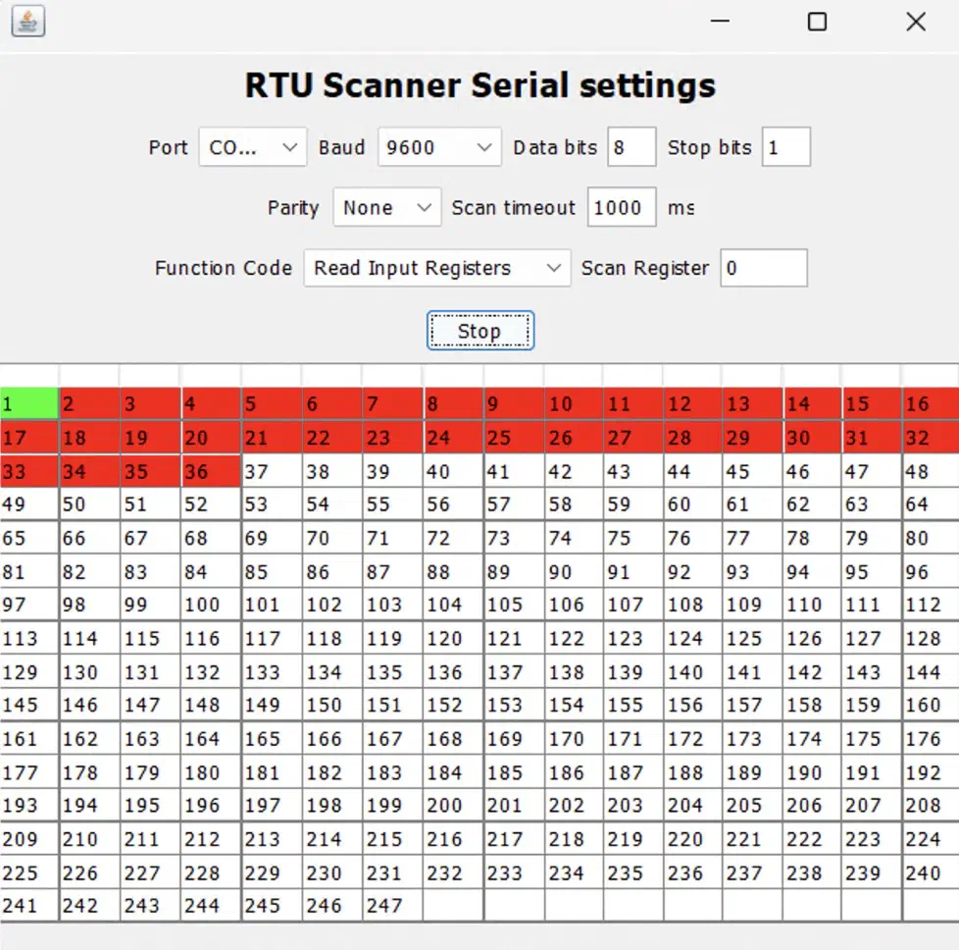
Task: Open the Port dropdown
Action: [253, 147]
